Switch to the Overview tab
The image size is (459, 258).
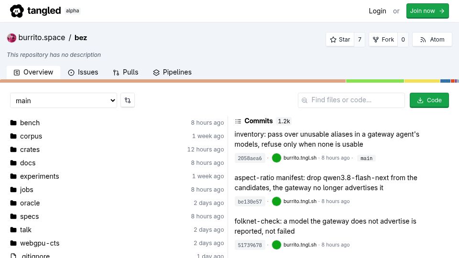pos(33,72)
